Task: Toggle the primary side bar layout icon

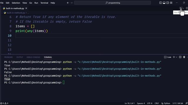Action: [161, 3]
